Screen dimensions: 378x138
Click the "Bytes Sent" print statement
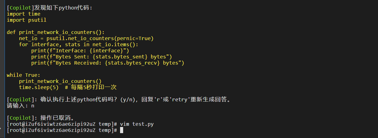tap(101, 57)
